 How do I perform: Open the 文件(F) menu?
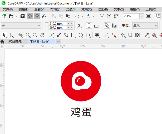8,9
